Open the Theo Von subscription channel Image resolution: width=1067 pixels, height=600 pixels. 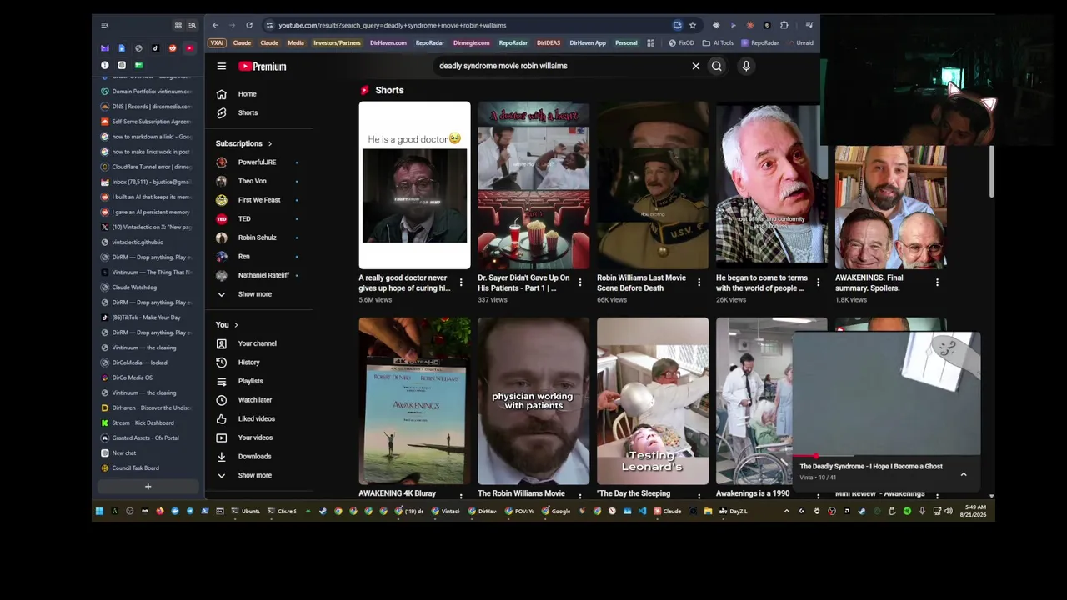coord(252,181)
